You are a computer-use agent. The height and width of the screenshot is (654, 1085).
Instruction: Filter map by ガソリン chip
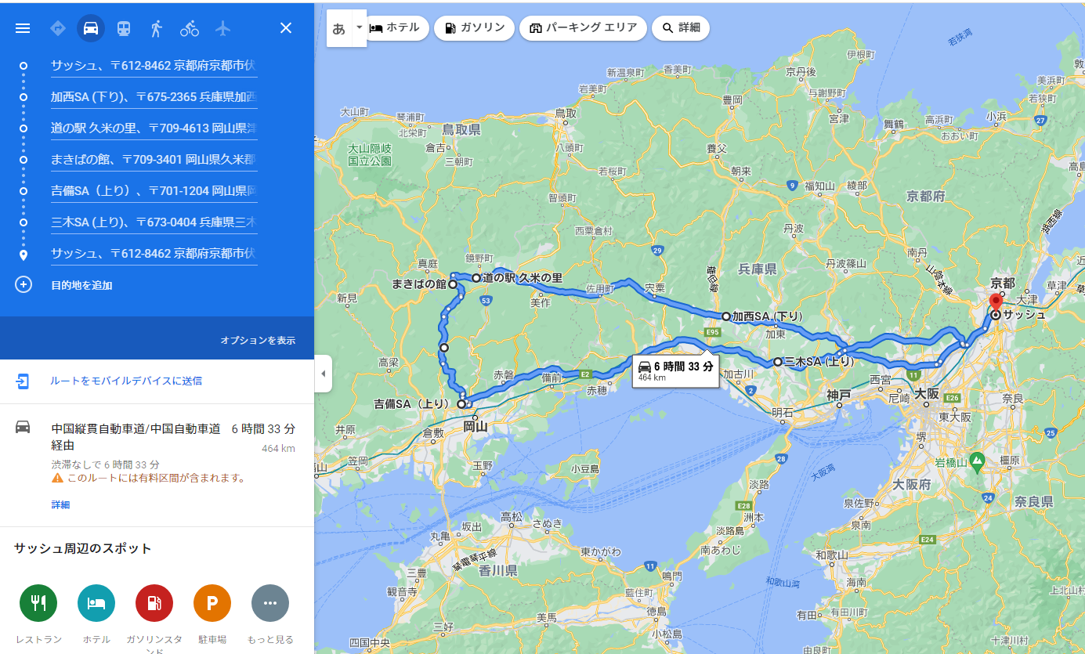point(474,28)
